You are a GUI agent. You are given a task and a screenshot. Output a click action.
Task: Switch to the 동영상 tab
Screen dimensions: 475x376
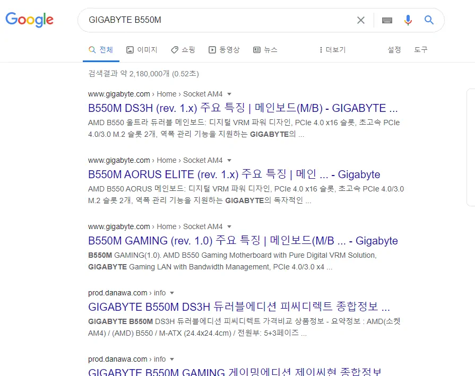pos(224,50)
